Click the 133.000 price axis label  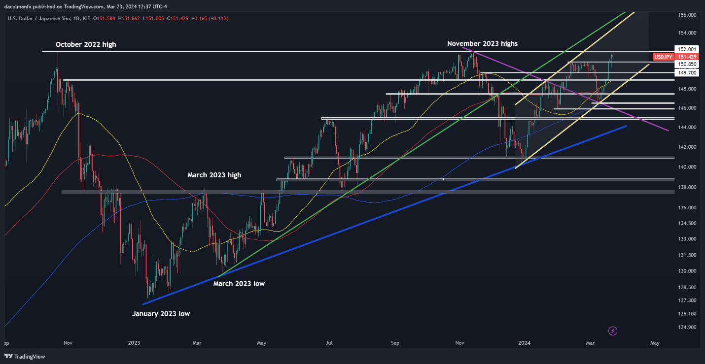coord(687,239)
